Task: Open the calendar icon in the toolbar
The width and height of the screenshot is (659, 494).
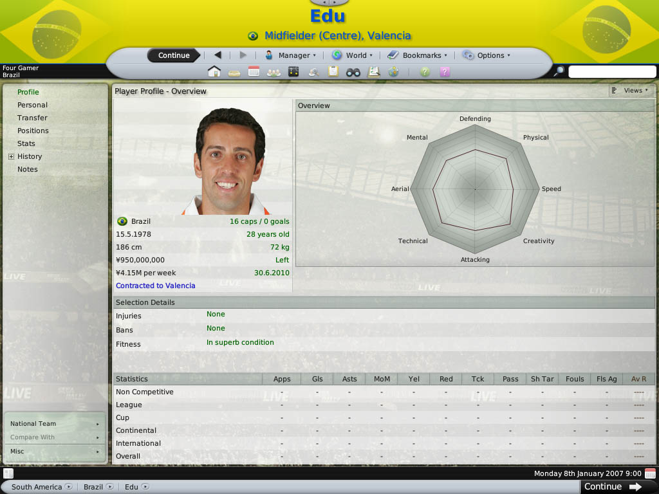Action: click(254, 72)
